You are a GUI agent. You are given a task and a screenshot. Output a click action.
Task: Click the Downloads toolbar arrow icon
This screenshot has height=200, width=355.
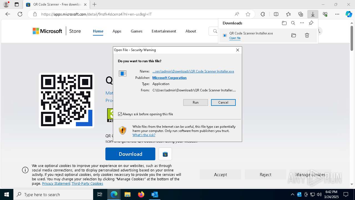click(x=313, y=14)
